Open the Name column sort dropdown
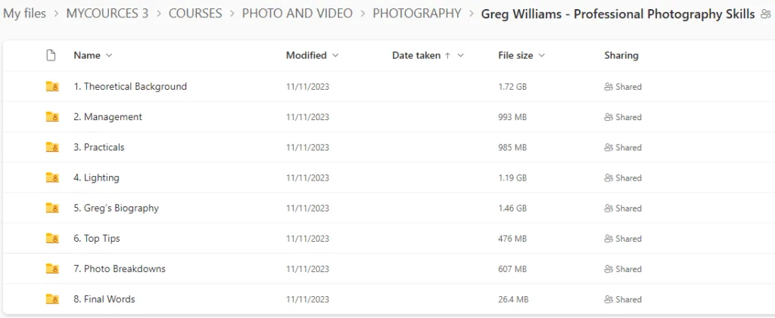The width and height of the screenshot is (775, 318). tap(109, 55)
